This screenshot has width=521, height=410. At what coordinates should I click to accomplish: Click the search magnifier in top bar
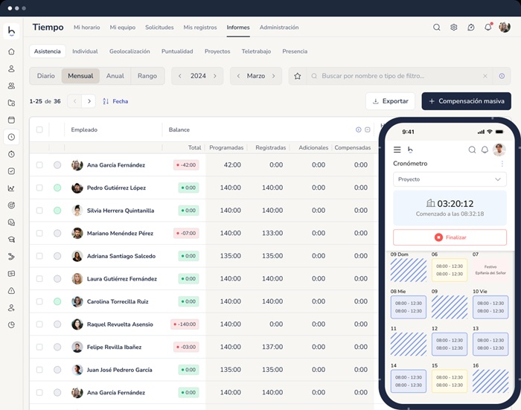point(437,28)
